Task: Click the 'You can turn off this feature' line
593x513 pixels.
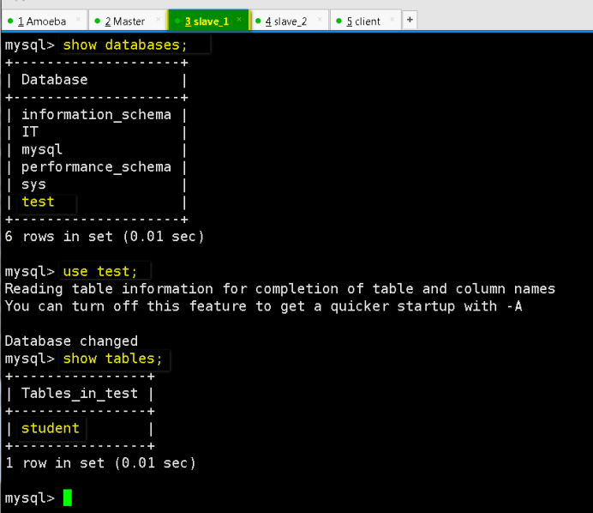Action: [x=264, y=306]
